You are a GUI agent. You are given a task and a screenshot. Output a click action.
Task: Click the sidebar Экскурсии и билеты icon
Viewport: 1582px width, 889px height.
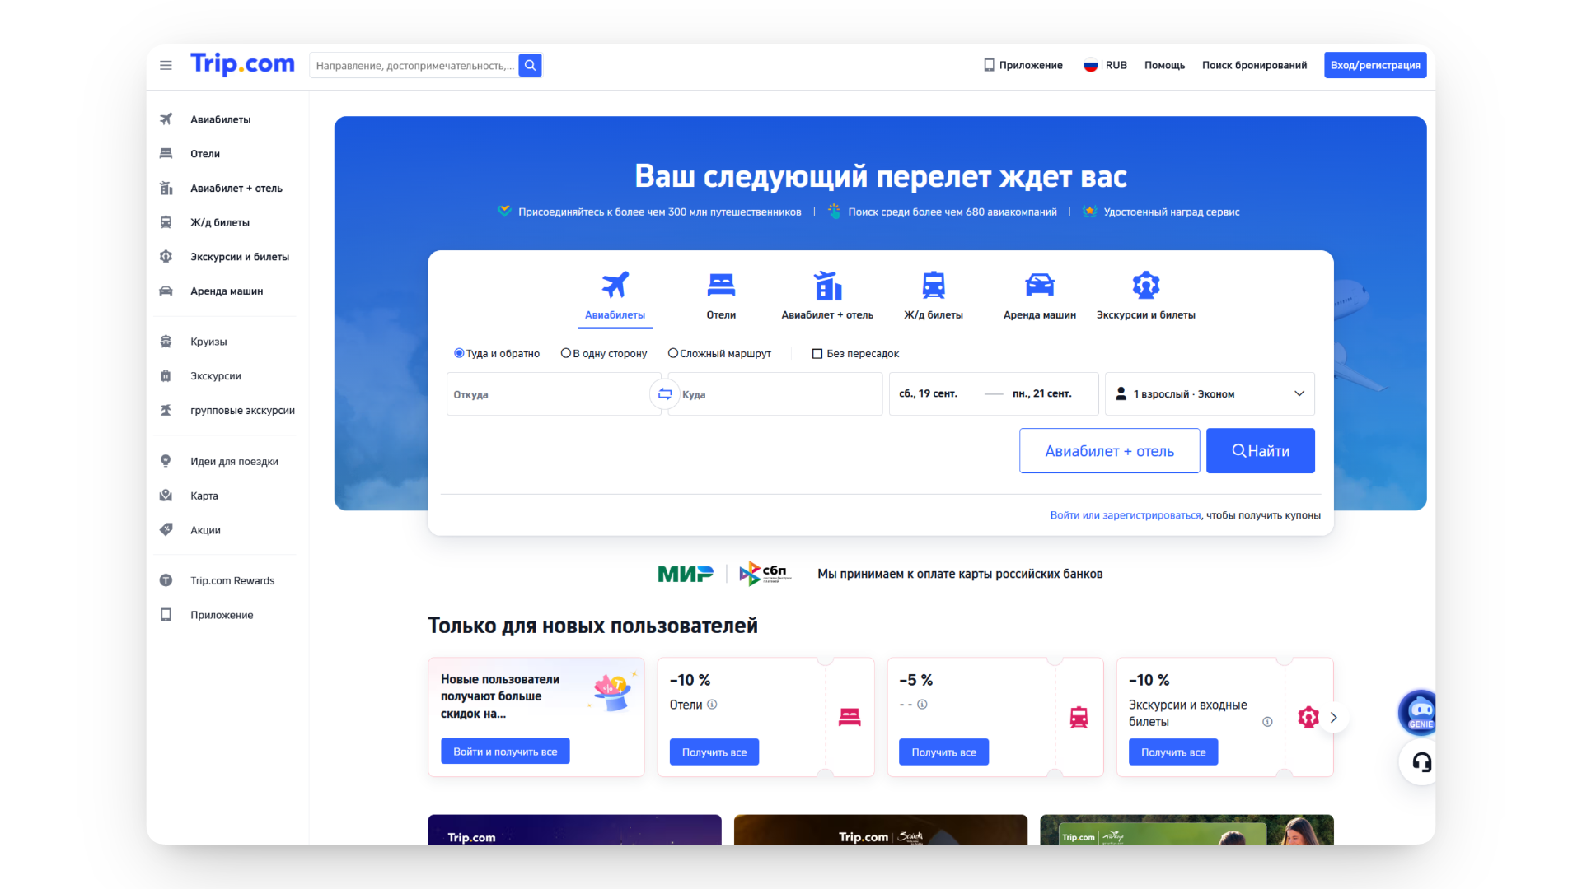(x=166, y=257)
